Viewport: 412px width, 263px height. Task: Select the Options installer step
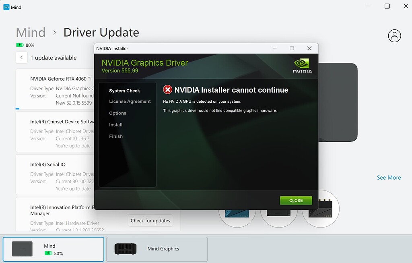pyautogui.click(x=117, y=113)
